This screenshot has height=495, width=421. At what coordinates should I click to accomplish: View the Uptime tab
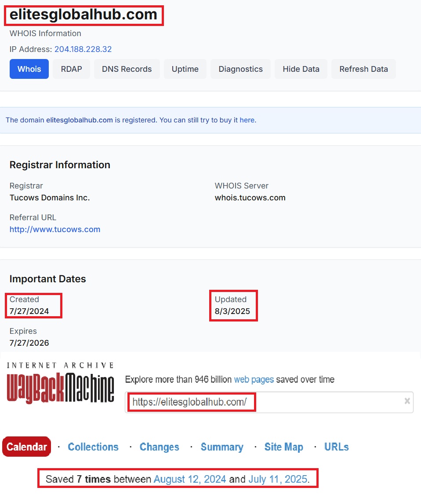[185, 69]
